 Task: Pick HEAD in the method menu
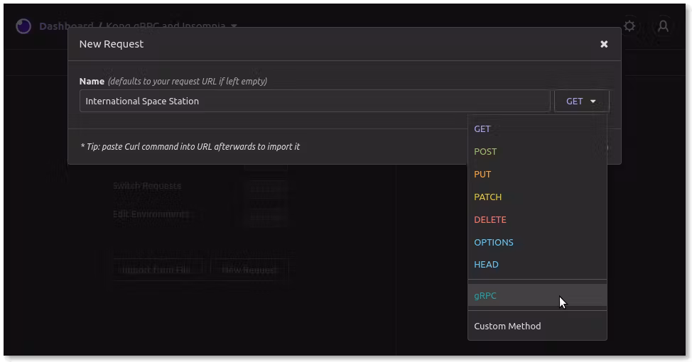coord(486,265)
